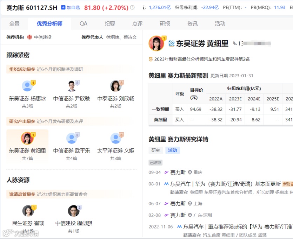Switch to the 全景 tab
The image size is (293, 239).
(14, 24)
